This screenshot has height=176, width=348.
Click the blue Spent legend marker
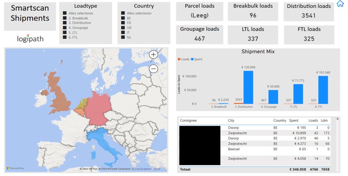[192, 59]
